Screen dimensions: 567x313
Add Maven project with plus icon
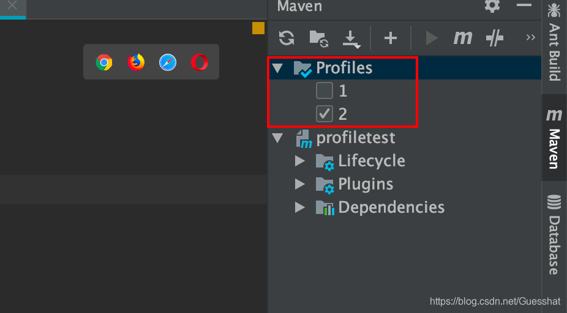point(391,38)
